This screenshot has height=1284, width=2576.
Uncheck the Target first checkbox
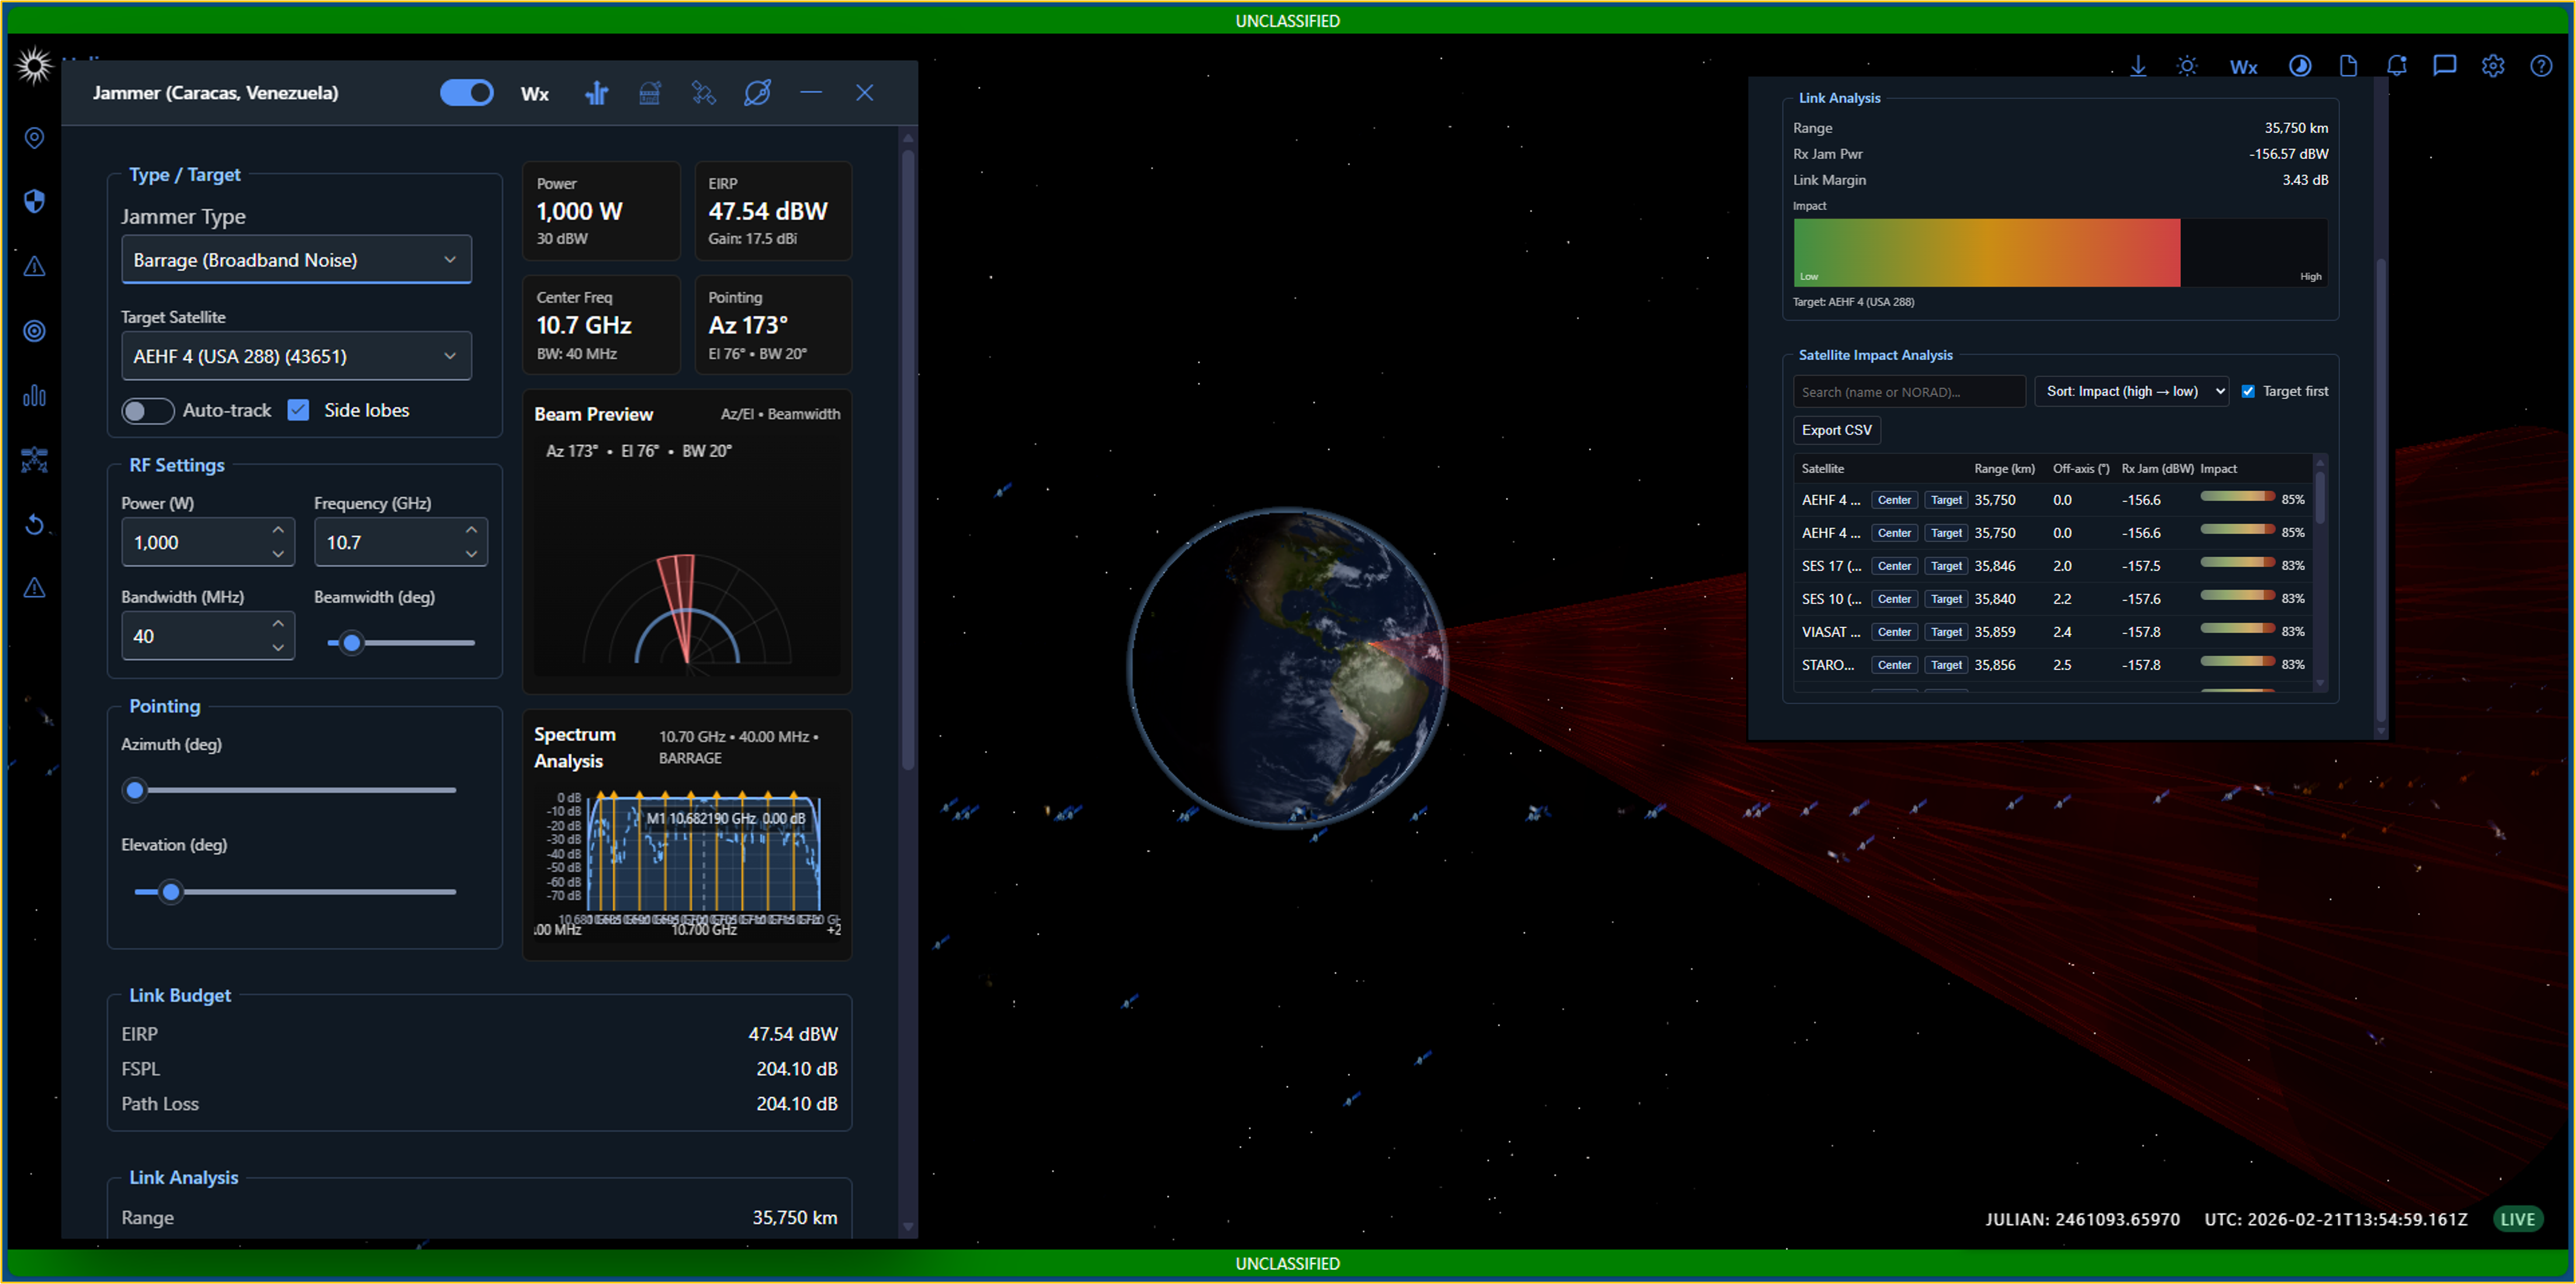[2248, 391]
